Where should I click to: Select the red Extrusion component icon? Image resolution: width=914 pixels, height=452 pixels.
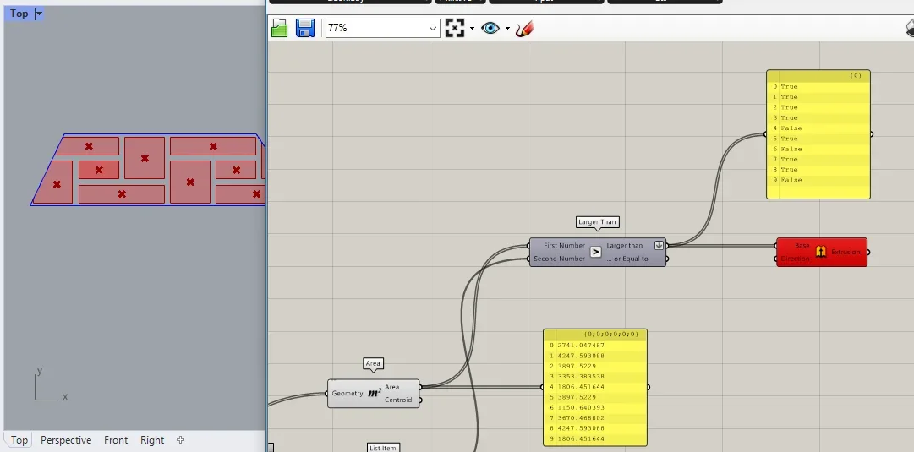[821, 253]
